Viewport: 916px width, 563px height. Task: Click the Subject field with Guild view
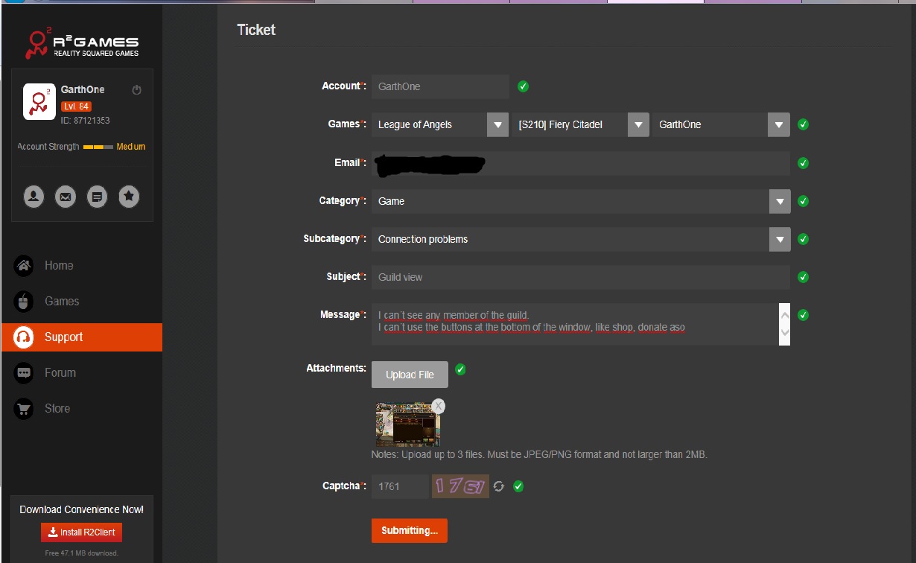(579, 277)
